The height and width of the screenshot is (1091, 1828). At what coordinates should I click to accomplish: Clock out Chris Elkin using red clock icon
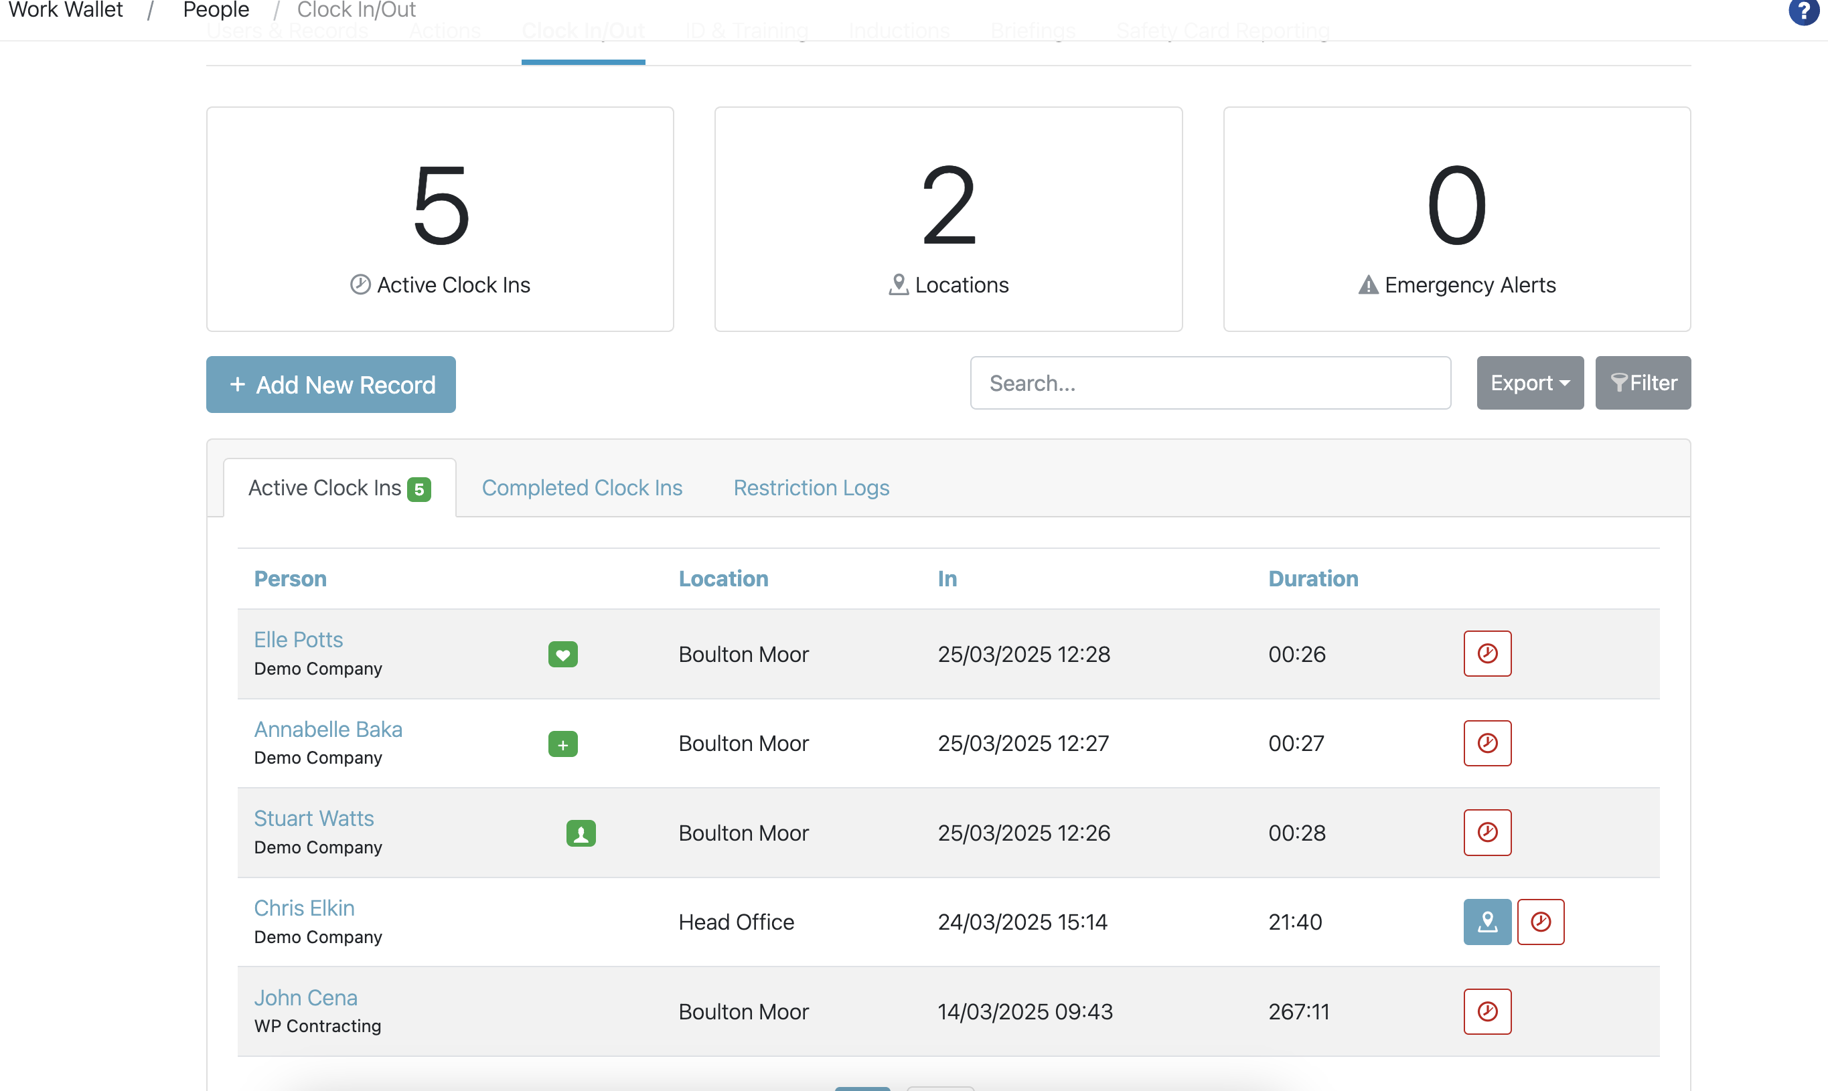coord(1541,922)
